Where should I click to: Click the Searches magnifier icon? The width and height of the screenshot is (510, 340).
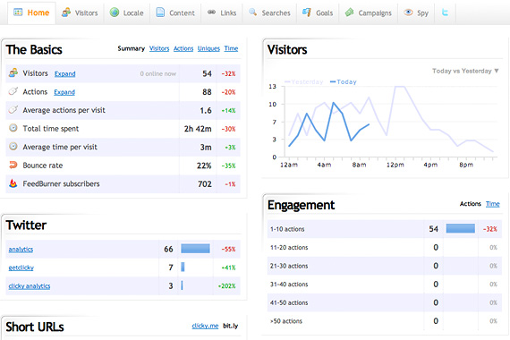tap(252, 13)
